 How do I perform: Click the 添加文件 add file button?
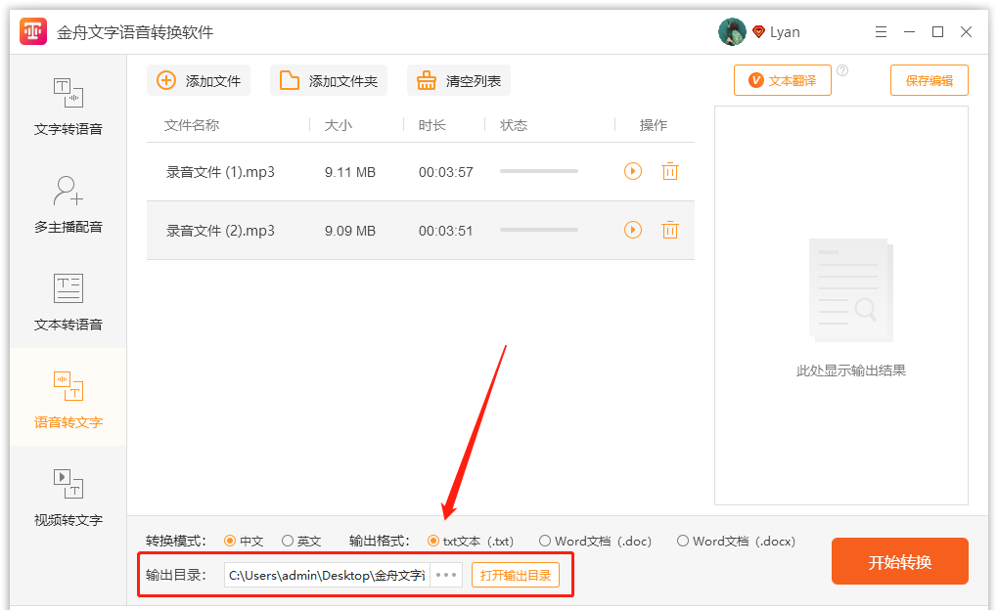pyautogui.click(x=199, y=81)
